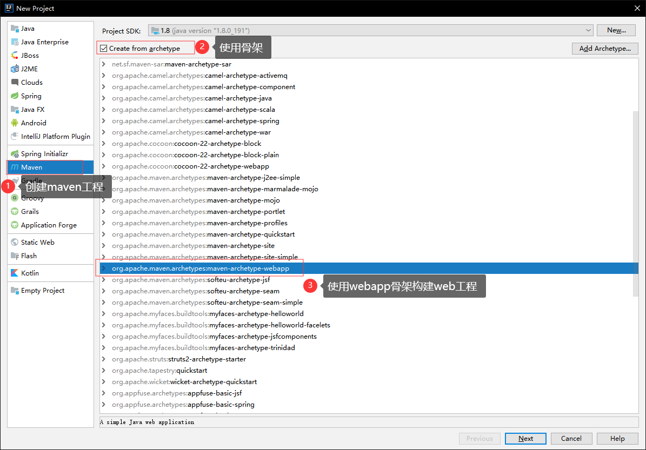Select camel-archetype-war archetype row

point(369,132)
